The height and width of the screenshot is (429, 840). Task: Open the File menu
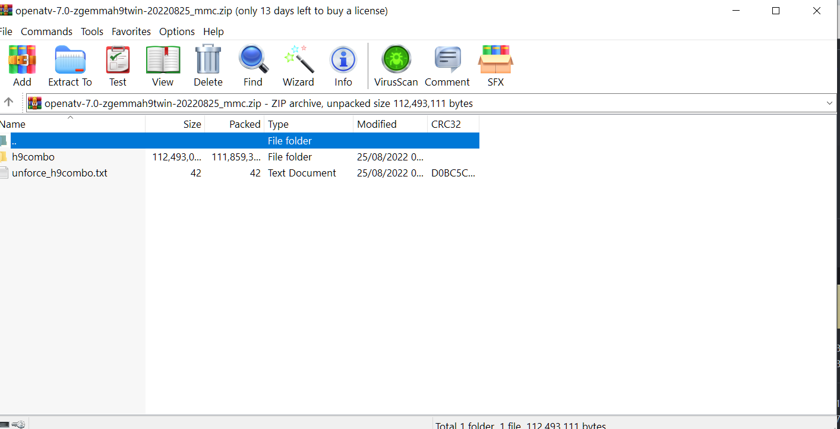[x=5, y=31]
